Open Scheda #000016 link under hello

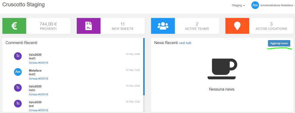(x=38, y=95)
